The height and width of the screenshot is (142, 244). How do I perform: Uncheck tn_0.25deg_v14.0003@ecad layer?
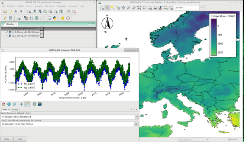(7, 32)
